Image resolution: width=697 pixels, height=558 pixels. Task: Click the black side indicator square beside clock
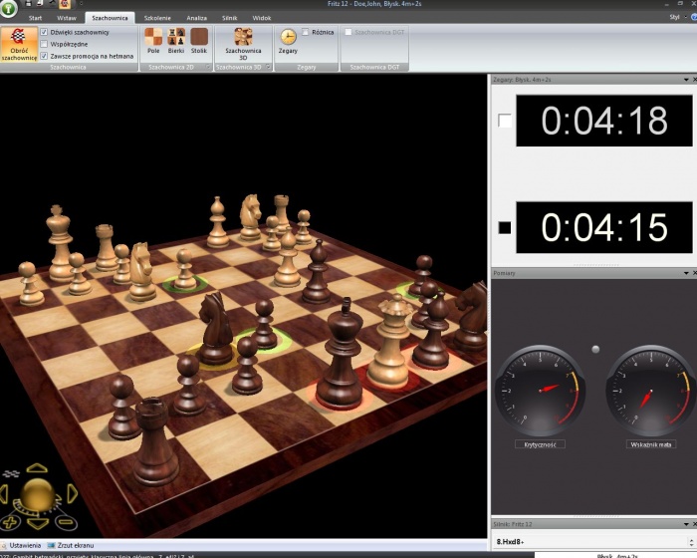[505, 227]
